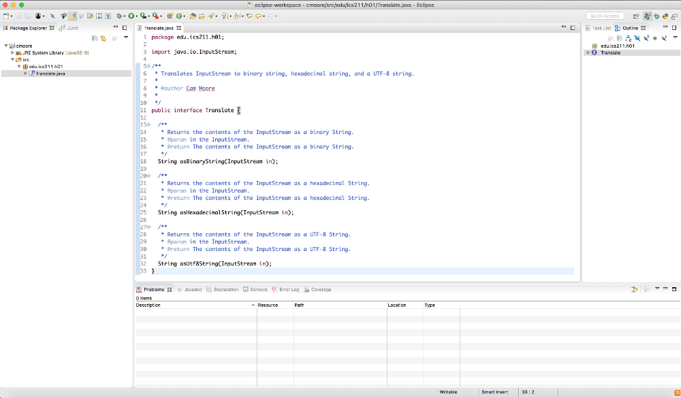Switch to the Console tab

pyautogui.click(x=258, y=289)
